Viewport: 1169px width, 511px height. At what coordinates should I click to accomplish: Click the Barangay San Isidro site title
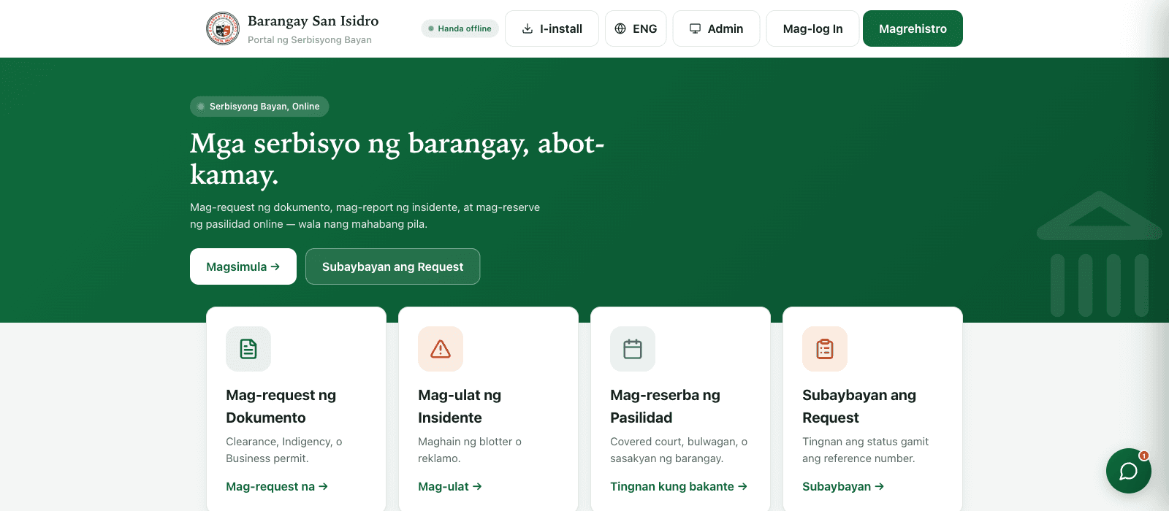pos(313,21)
